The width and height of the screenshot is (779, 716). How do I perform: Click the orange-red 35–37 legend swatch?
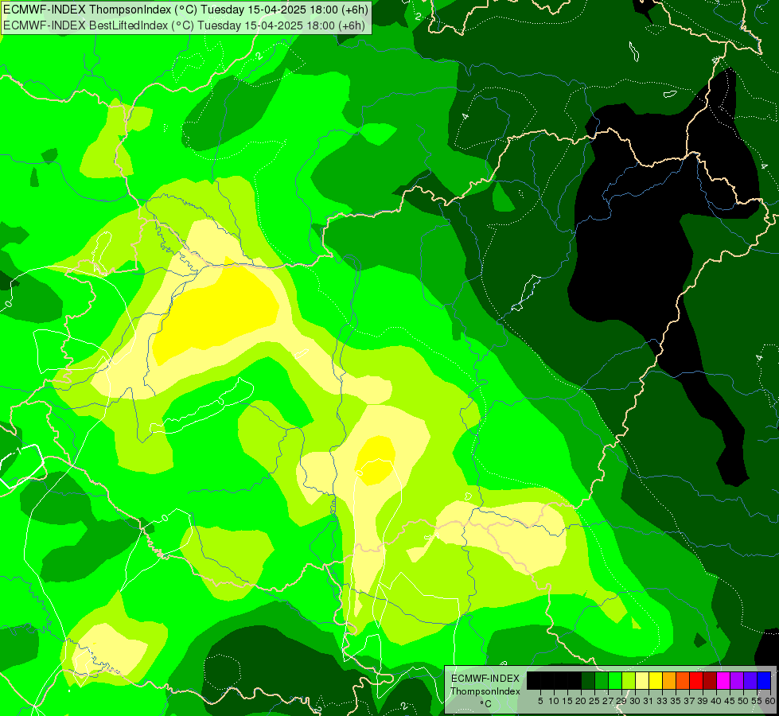(x=683, y=680)
